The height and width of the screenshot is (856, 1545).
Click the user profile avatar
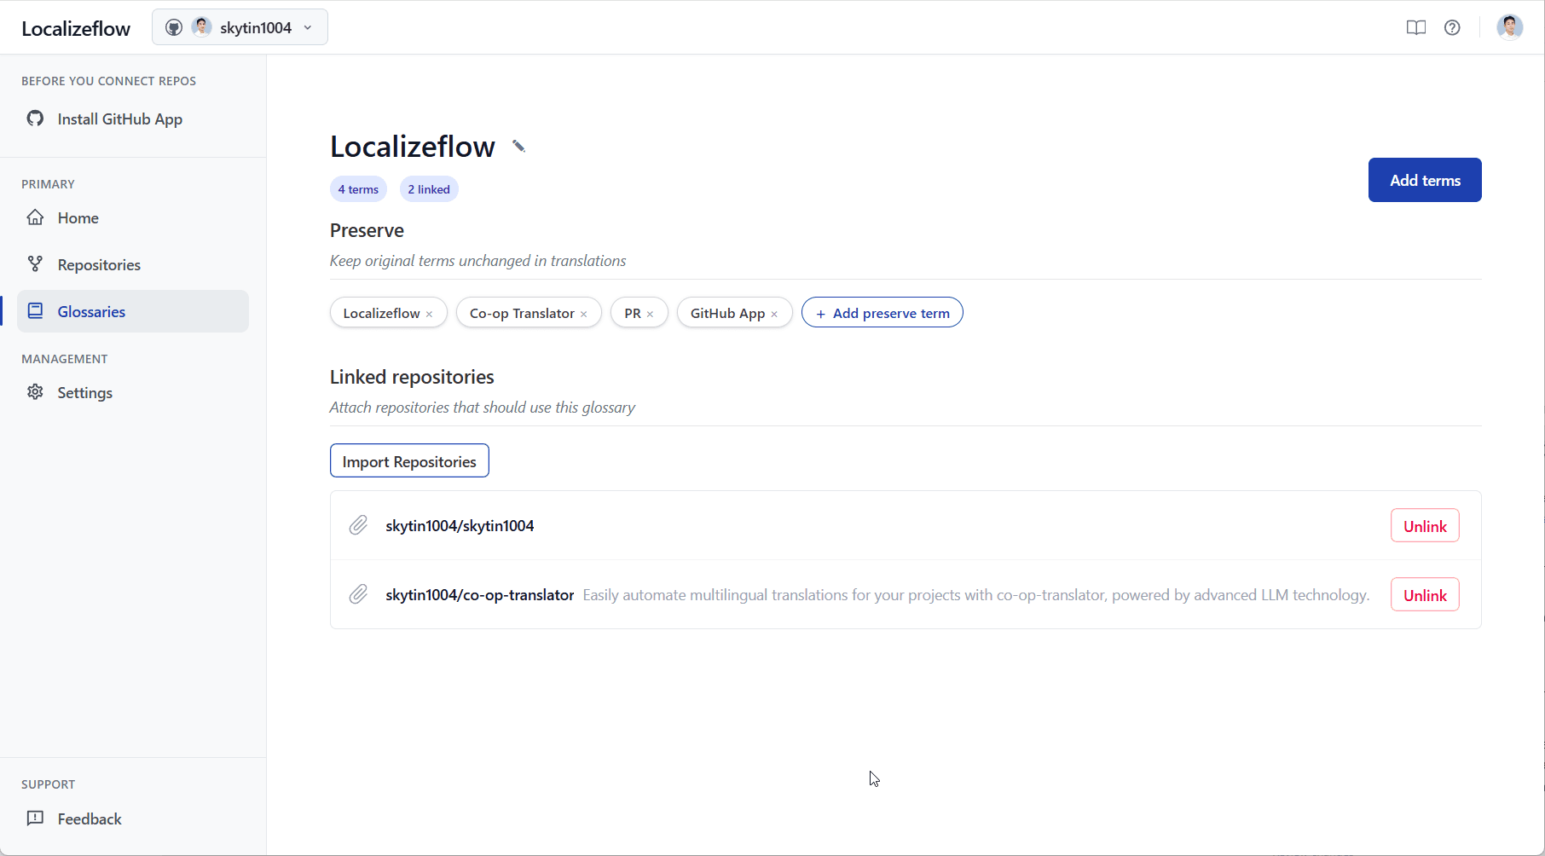(x=1509, y=28)
